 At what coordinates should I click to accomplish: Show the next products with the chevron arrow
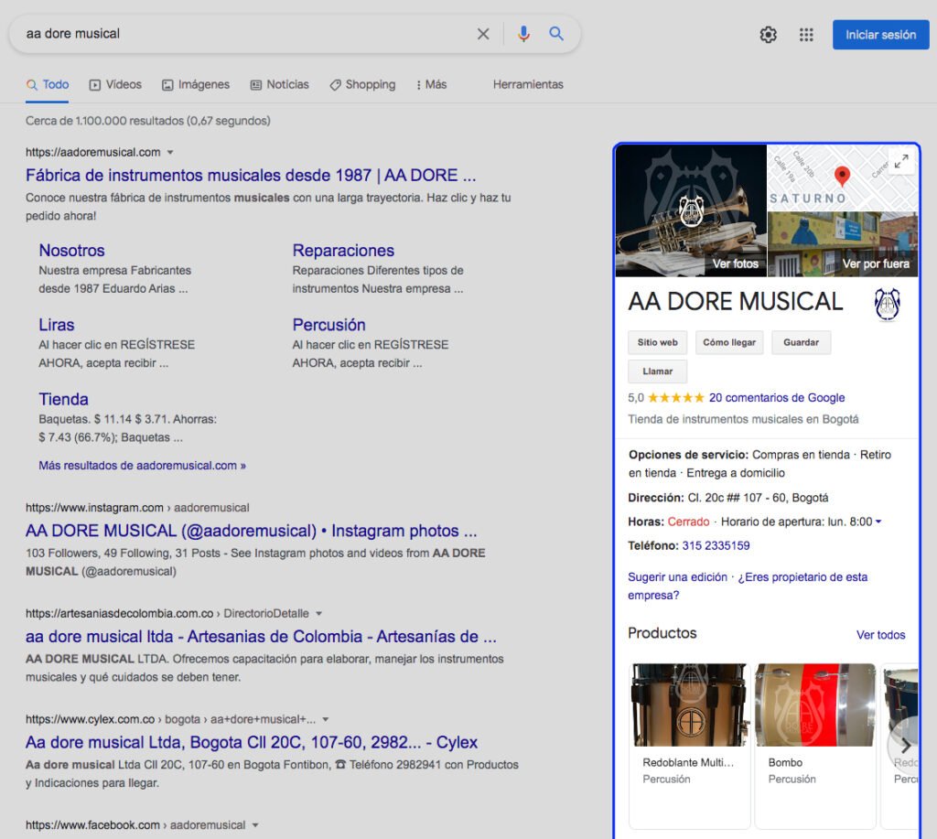pos(905,745)
